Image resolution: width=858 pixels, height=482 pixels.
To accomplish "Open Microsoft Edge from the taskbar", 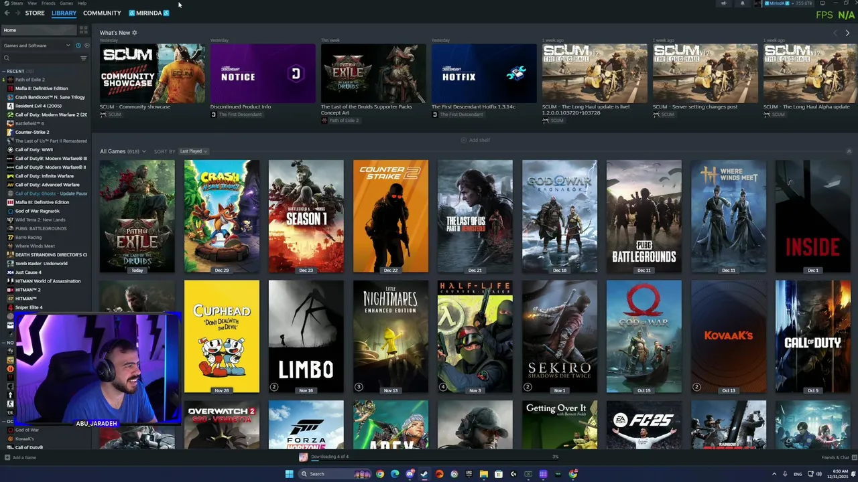I will [395, 474].
